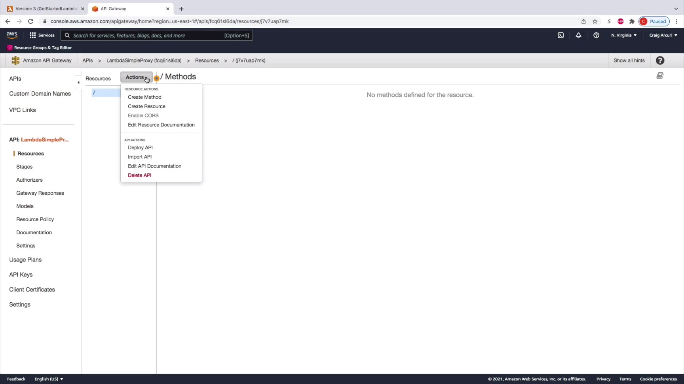
Task: Click the browser address bar URL
Action: click(x=169, y=21)
